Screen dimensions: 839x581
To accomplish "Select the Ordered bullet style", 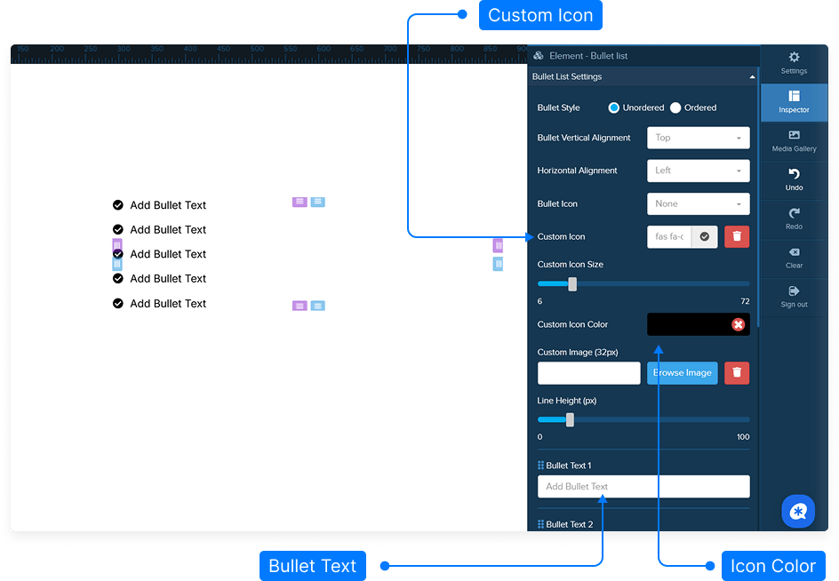I will (x=675, y=107).
